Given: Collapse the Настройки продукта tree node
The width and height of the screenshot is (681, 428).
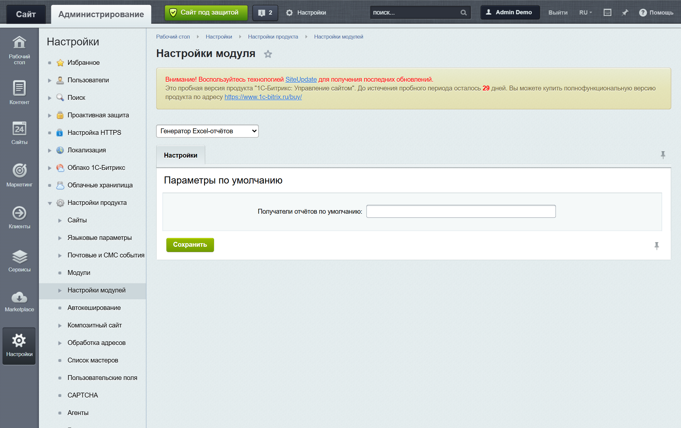Looking at the screenshot, I should 50,203.
